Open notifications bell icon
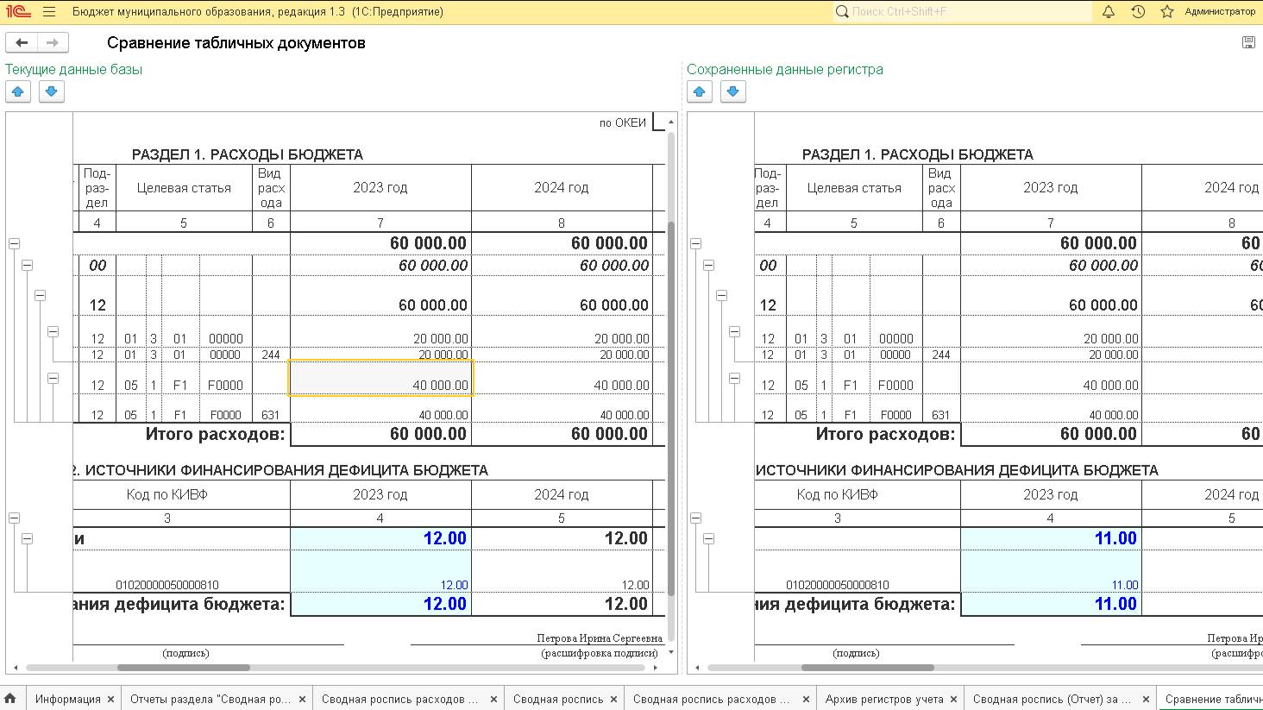This screenshot has width=1263, height=710. pos(1109,12)
